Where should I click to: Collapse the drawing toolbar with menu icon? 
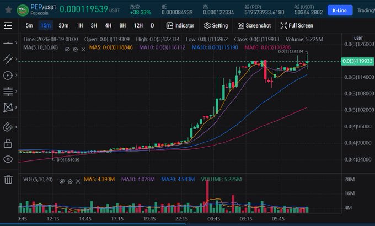[x=8, y=25]
